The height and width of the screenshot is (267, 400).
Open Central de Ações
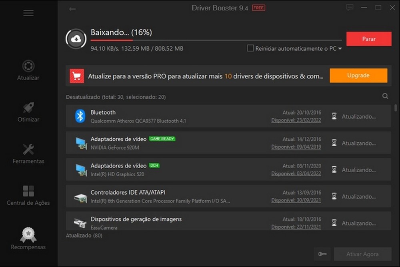(28, 197)
